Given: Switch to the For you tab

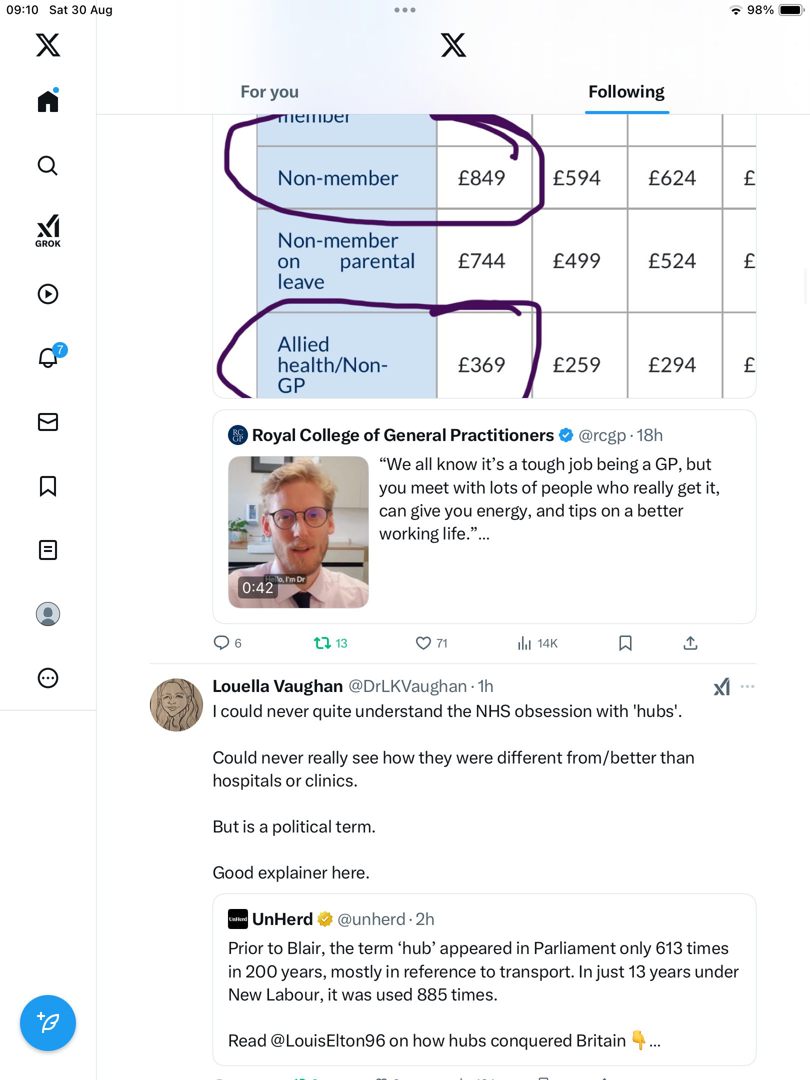Looking at the screenshot, I should [269, 92].
